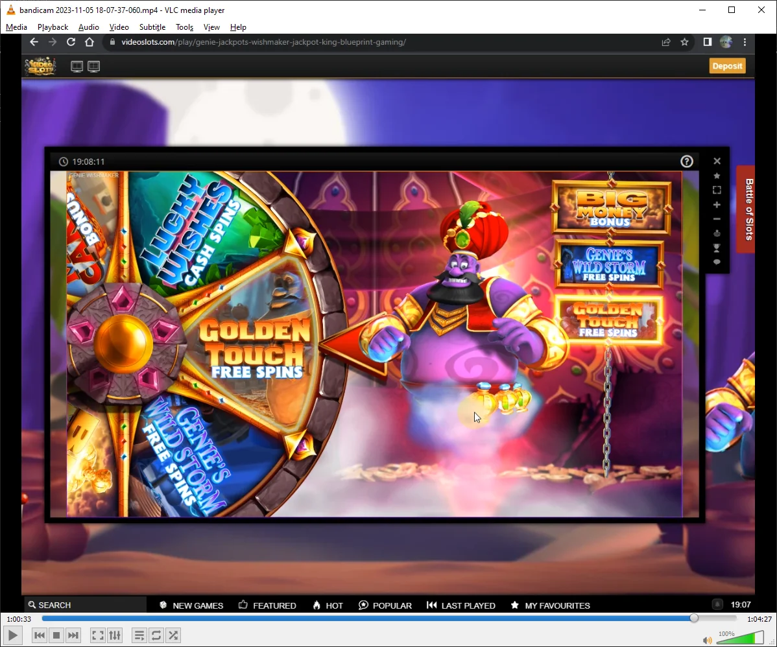777x647 pixels.
Task: Click the crown icon in game sidebar
Action: (717, 233)
